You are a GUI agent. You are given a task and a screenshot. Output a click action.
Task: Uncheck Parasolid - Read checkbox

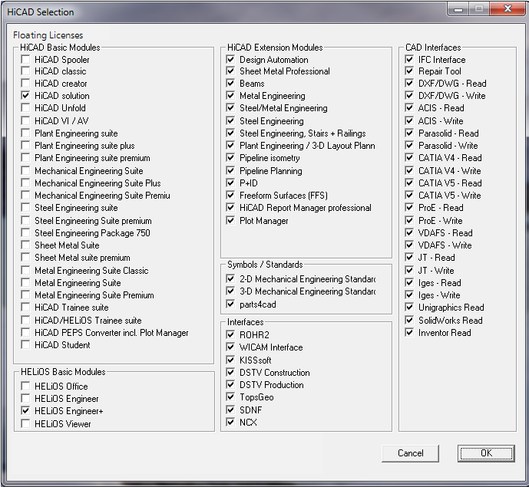(409, 133)
